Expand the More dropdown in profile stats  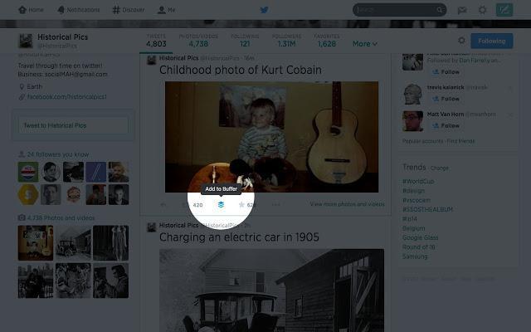(365, 44)
